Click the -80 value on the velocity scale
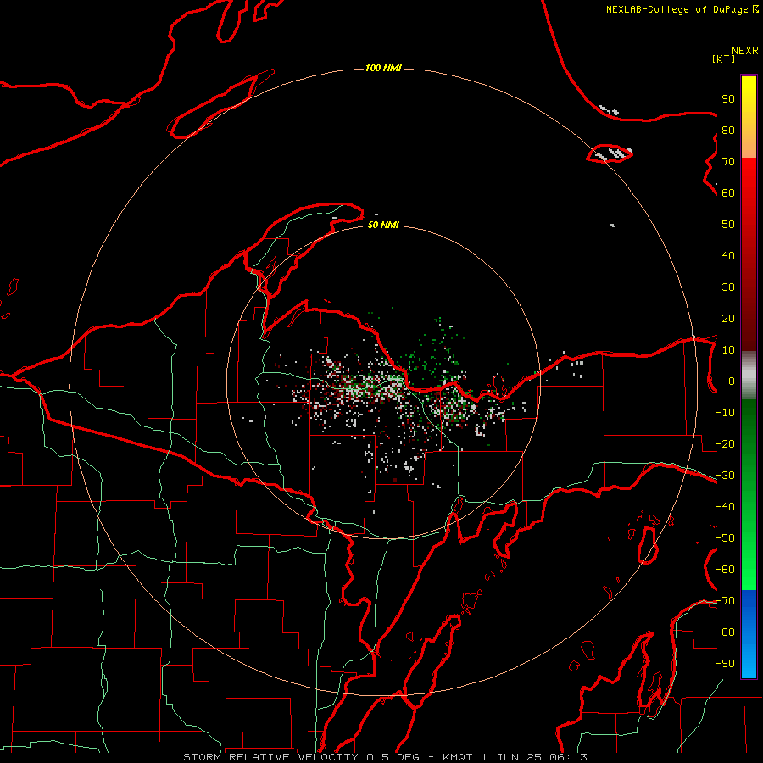The width and height of the screenshot is (763, 763). [x=725, y=632]
